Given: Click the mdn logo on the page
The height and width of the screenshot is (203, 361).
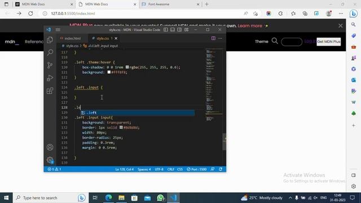Looking at the screenshot, I should tap(12, 42).
